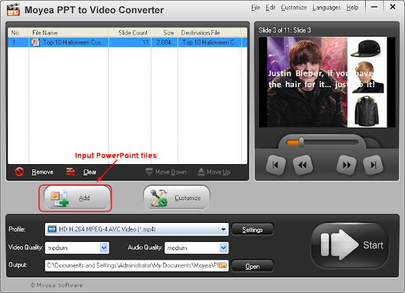Rewind to the previous slide
Screen dimensions: 405x293
(302, 165)
